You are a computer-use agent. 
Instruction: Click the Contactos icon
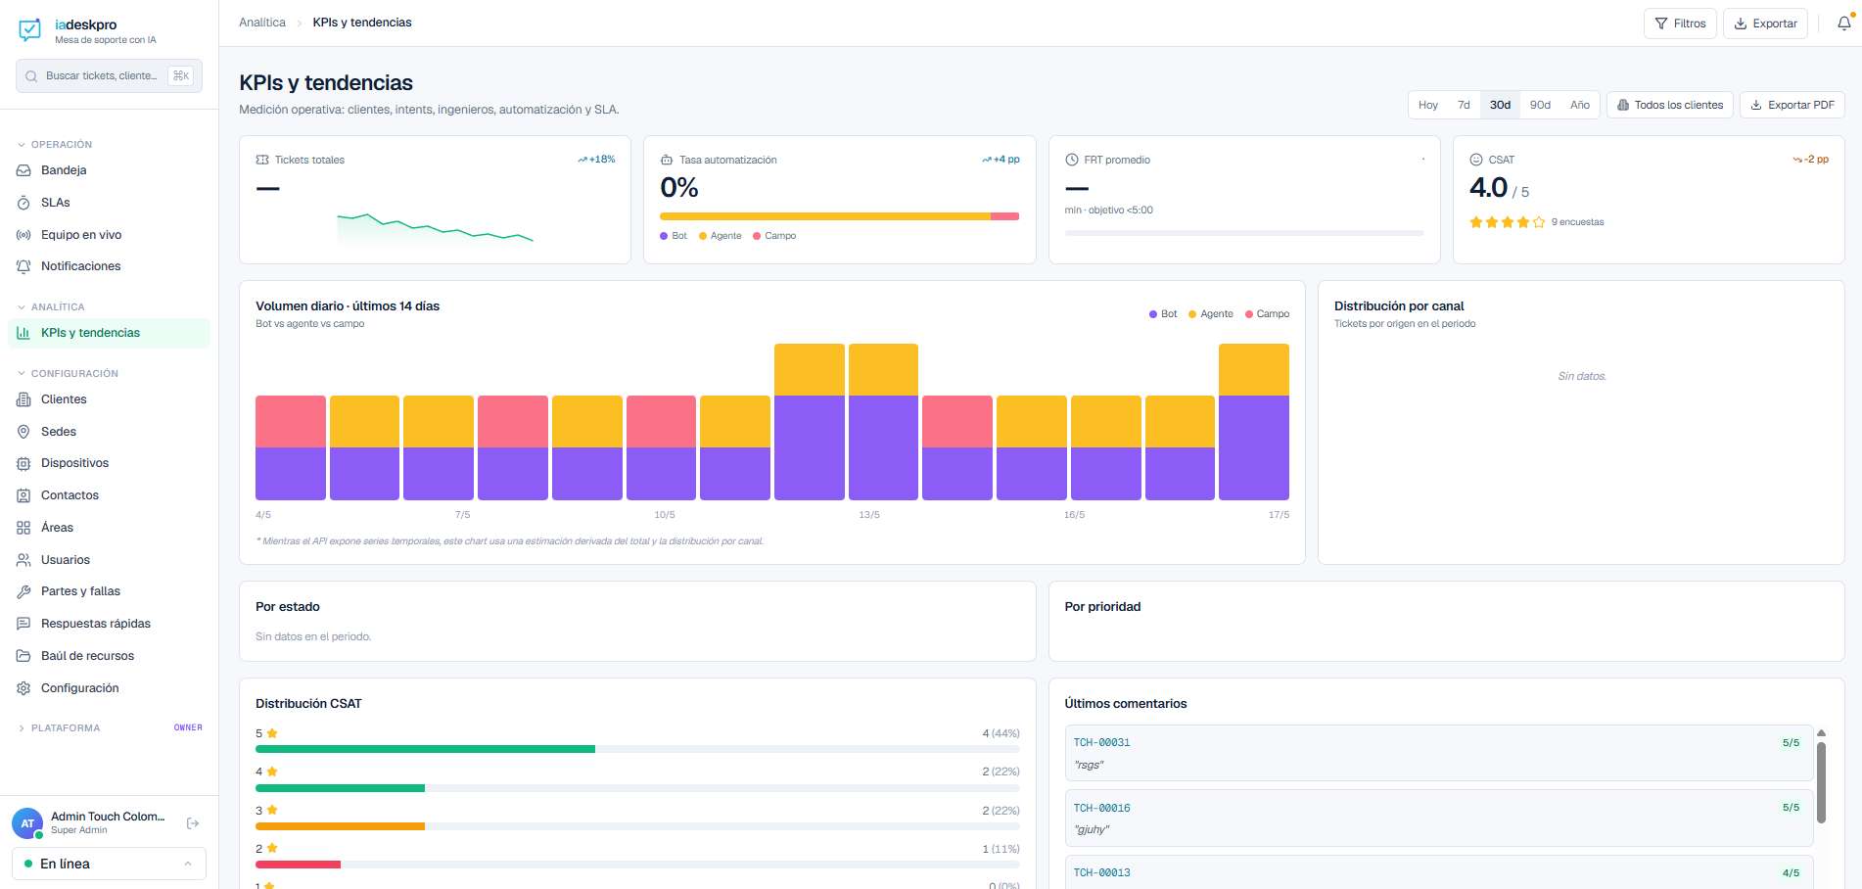[x=23, y=495]
